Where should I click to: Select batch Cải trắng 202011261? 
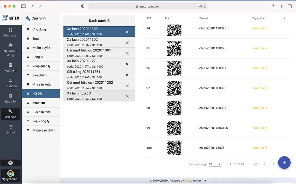pyautogui.click(x=99, y=75)
